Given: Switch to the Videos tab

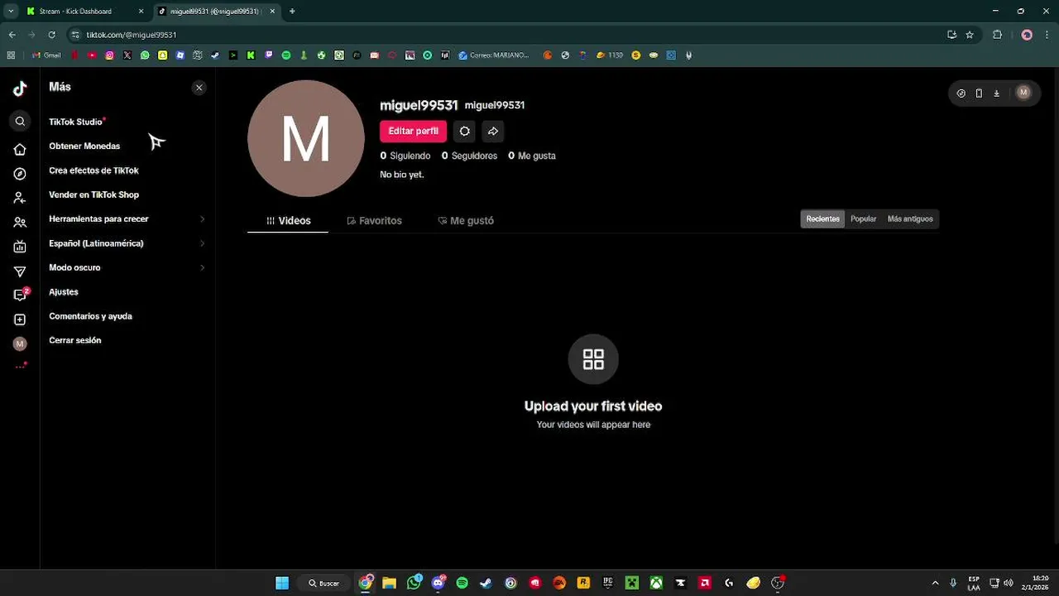Looking at the screenshot, I should pyautogui.click(x=288, y=221).
